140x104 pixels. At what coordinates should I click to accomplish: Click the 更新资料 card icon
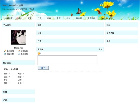[x=19, y=54]
